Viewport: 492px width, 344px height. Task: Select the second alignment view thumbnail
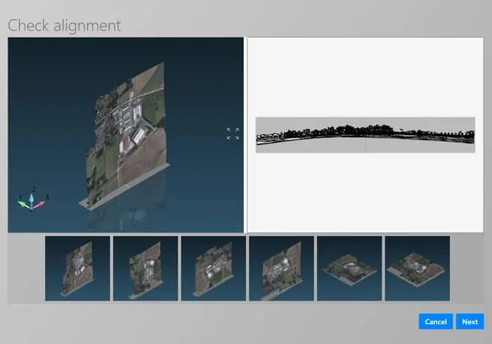(145, 268)
